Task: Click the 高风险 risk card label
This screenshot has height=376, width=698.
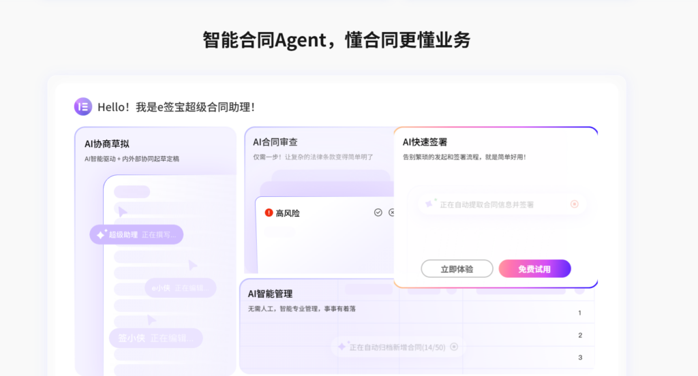Action: [x=288, y=213]
